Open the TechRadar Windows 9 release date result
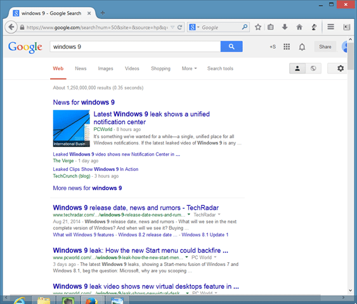This screenshot has width=357, height=304. click(136, 208)
